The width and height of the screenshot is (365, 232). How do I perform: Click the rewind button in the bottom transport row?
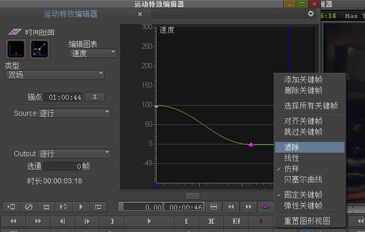[13, 221]
